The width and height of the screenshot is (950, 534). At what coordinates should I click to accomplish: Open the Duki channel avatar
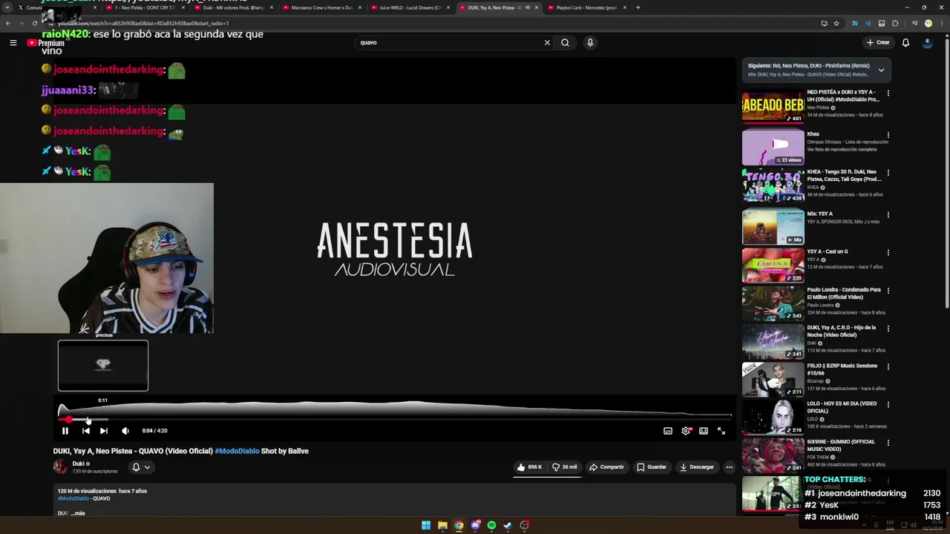pyautogui.click(x=60, y=467)
